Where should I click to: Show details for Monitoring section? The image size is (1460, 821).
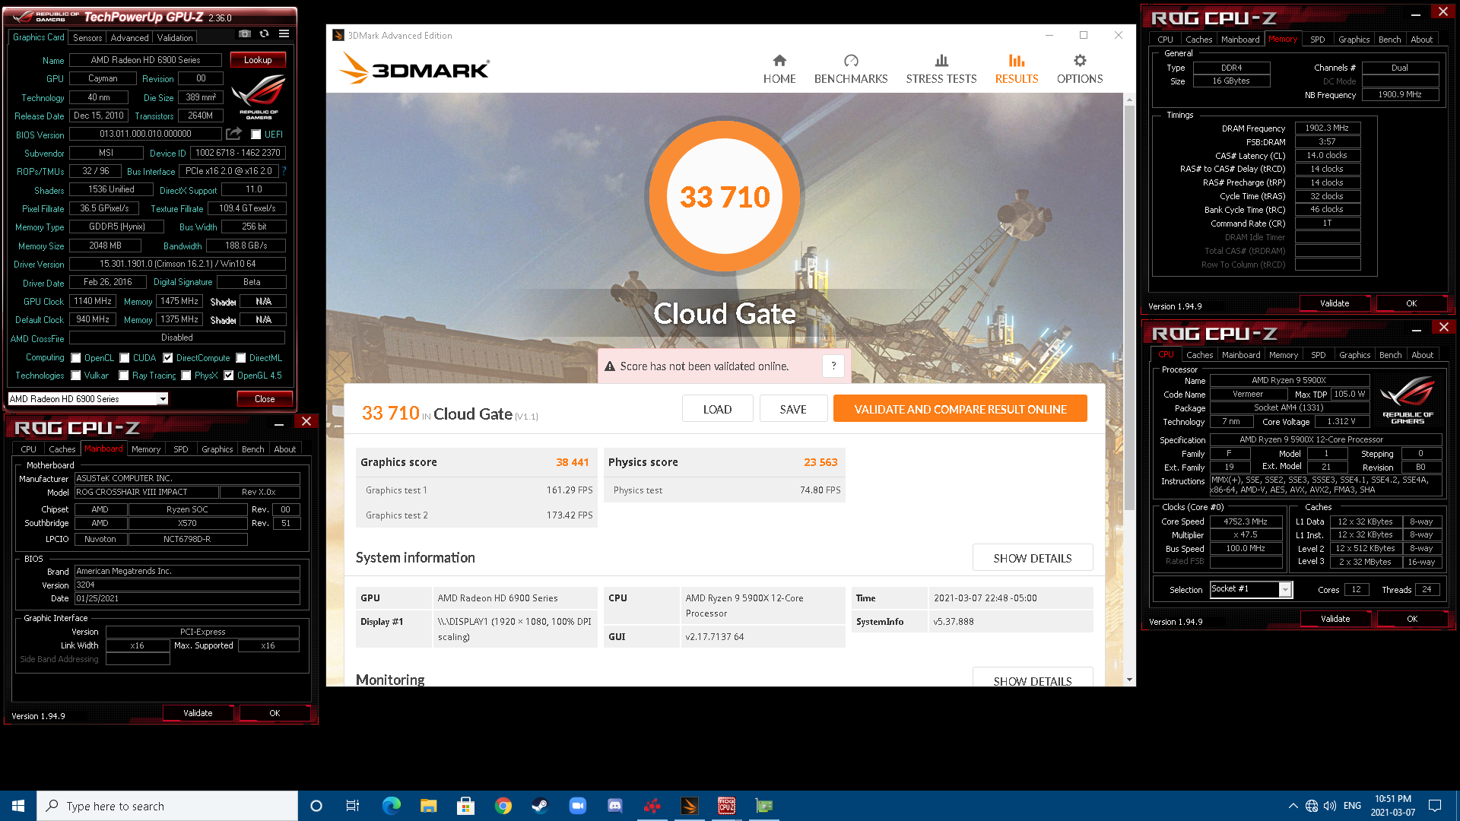click(1032, 677)
